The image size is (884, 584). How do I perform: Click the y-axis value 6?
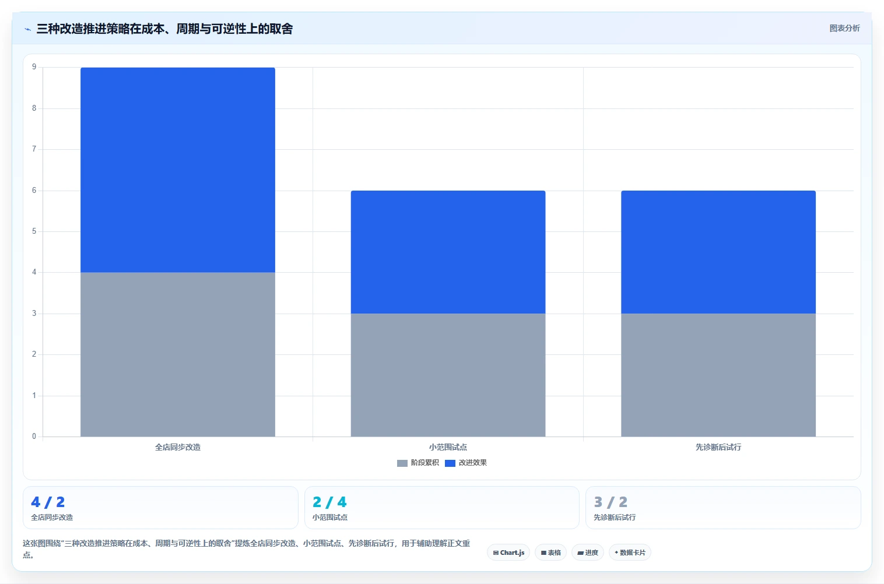(34, 191)
